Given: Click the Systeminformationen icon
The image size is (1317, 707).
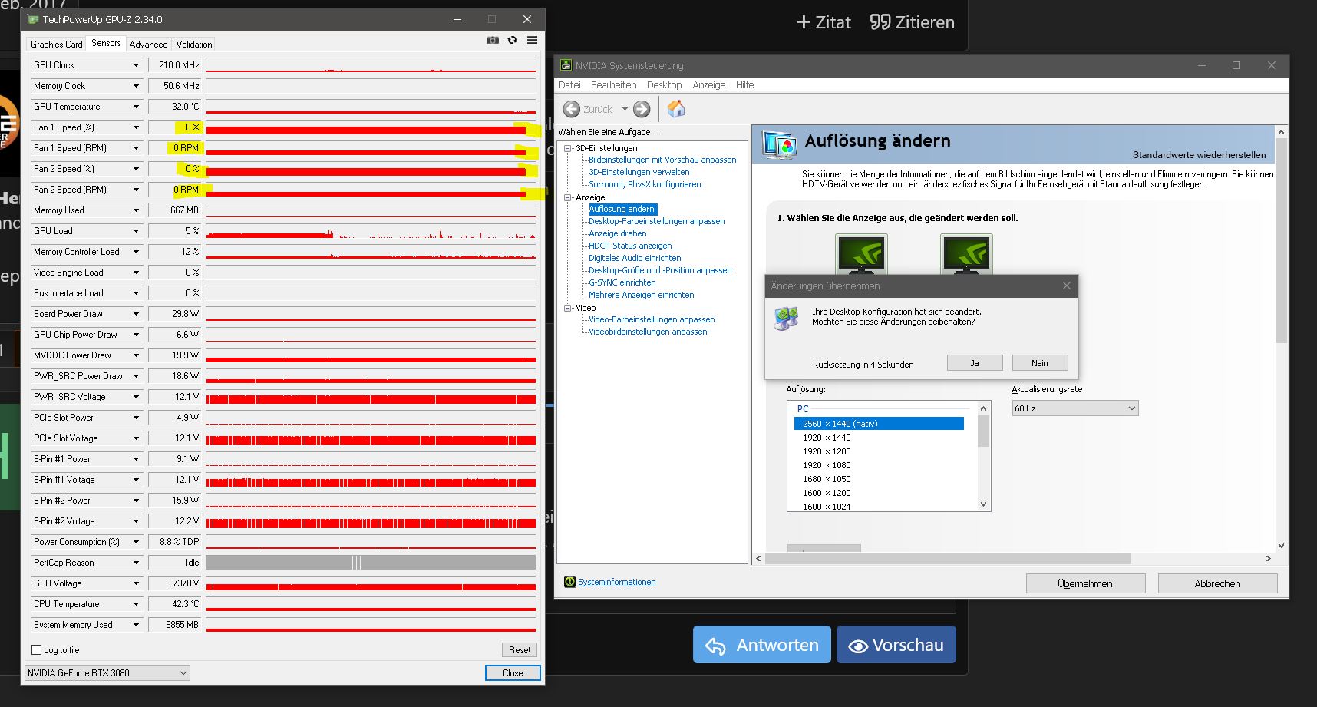Looking at the screenshot, I should [569, 582].
